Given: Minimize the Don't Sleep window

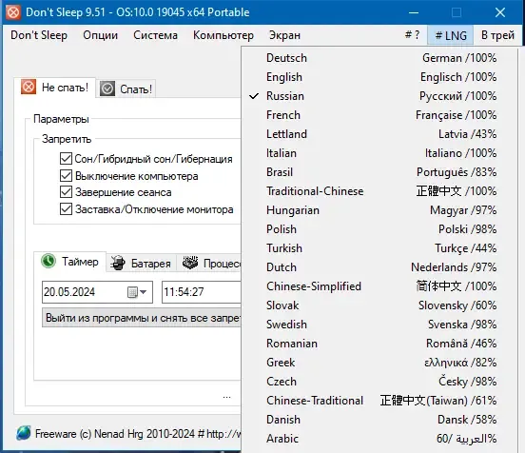Looking at the screenshot, I should 414,12.
